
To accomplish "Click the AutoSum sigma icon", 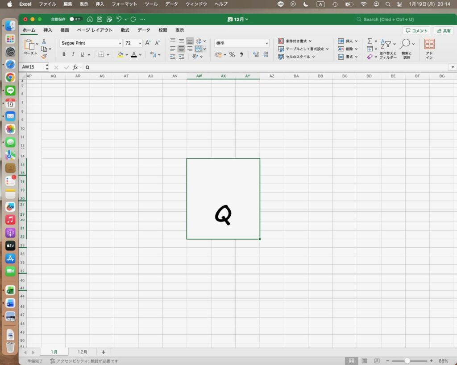I will (370, 41).
